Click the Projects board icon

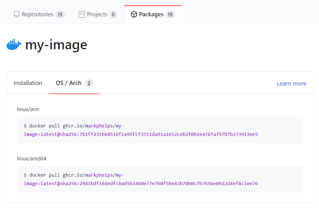click(x=82, y=14)
